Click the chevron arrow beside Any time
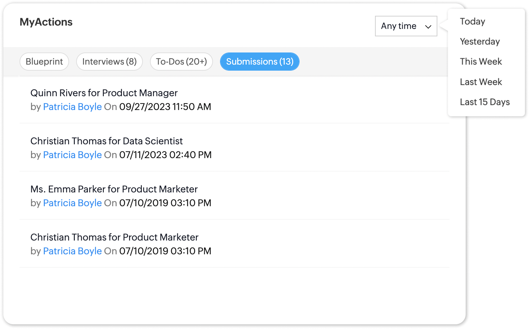This screenshot has width=529, height=329. pyautogui.click(x=428, y=27)
